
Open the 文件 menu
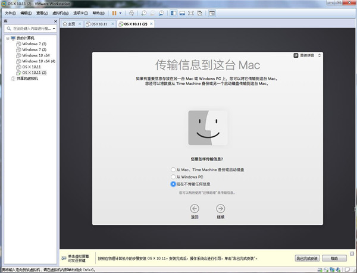pyautogui.click(x=11, y=13)
